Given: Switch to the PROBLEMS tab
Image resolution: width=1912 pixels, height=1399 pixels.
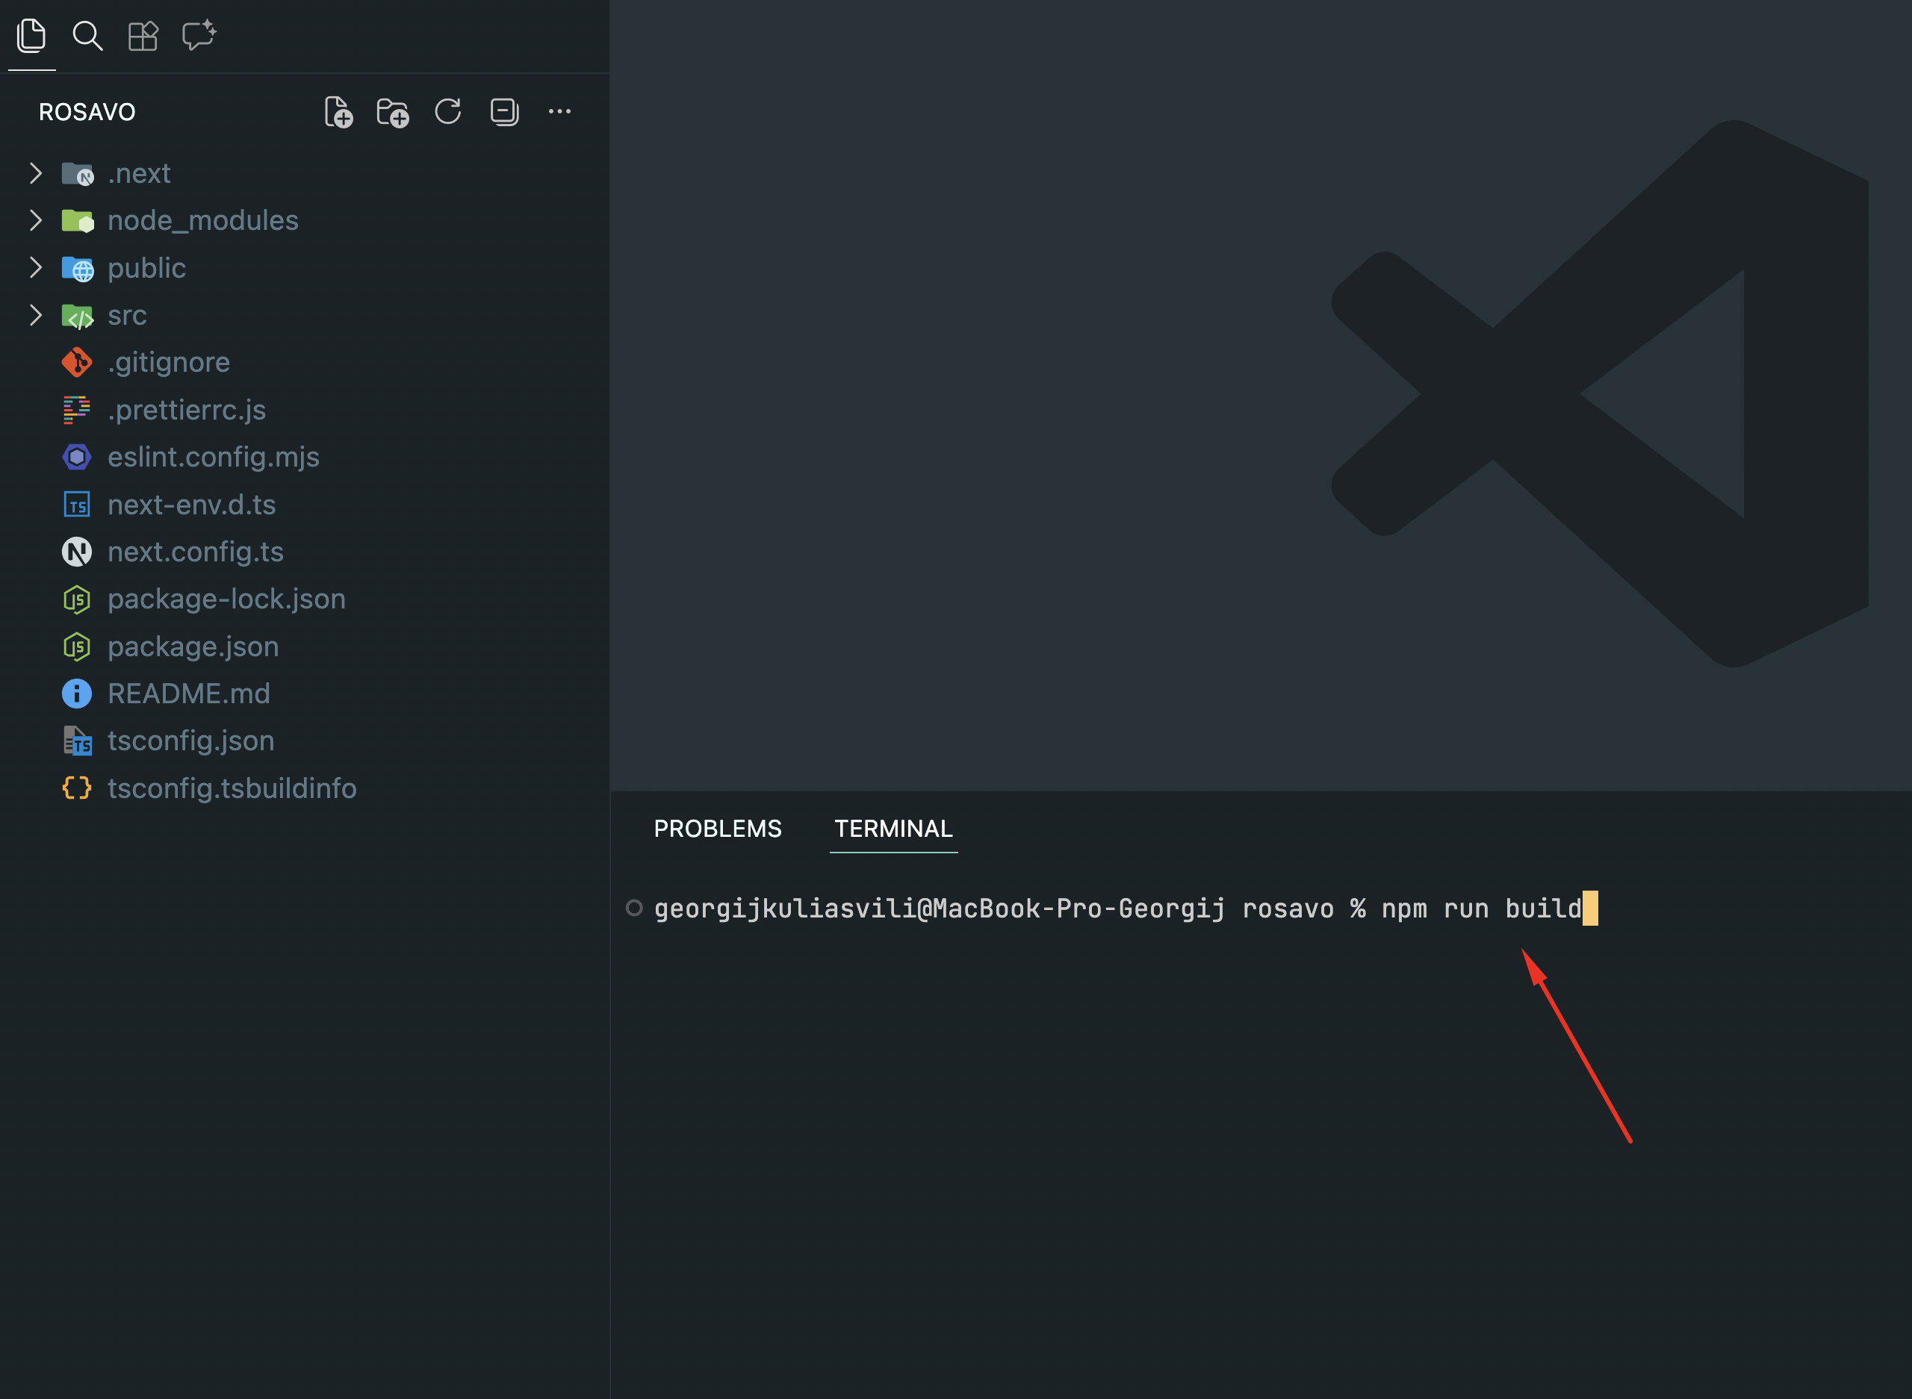Looking at the screenshot, I should tap(718, 828).
